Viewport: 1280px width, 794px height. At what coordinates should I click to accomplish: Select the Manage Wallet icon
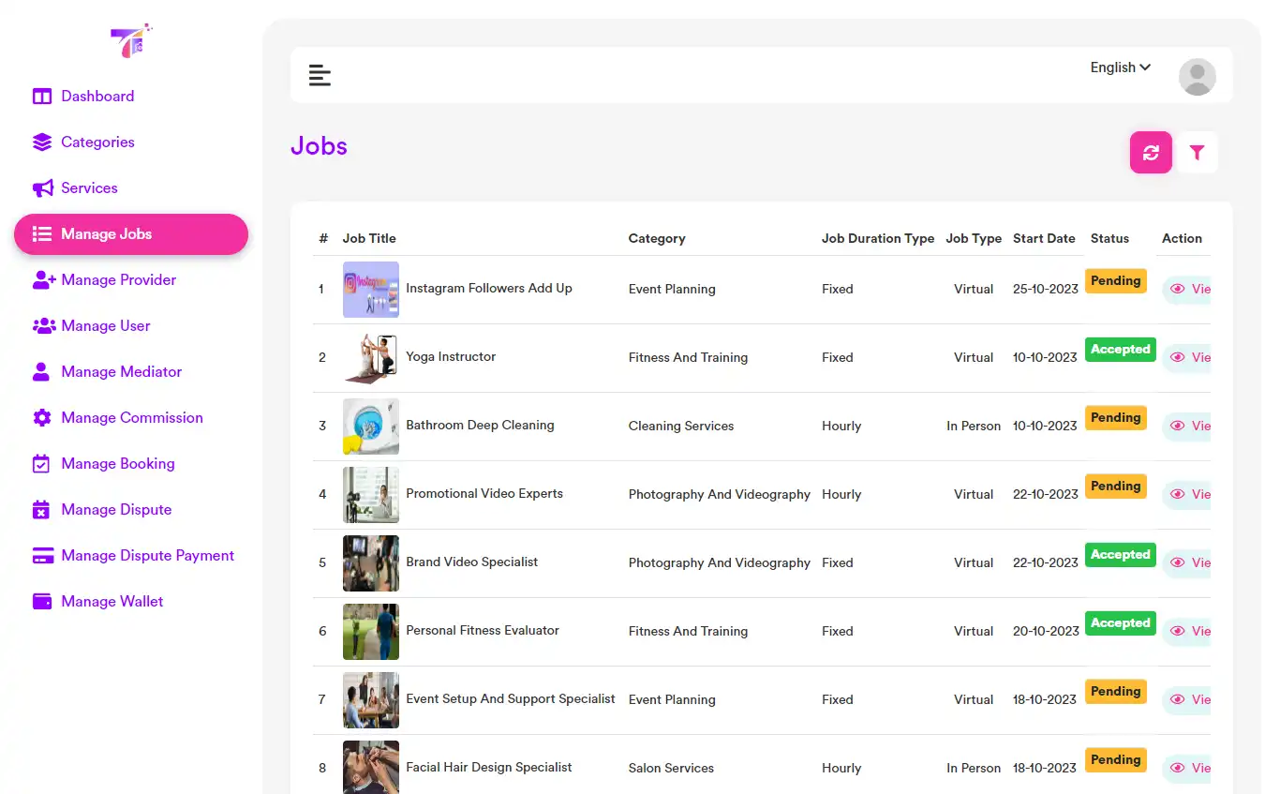click(x=42, y=601)
